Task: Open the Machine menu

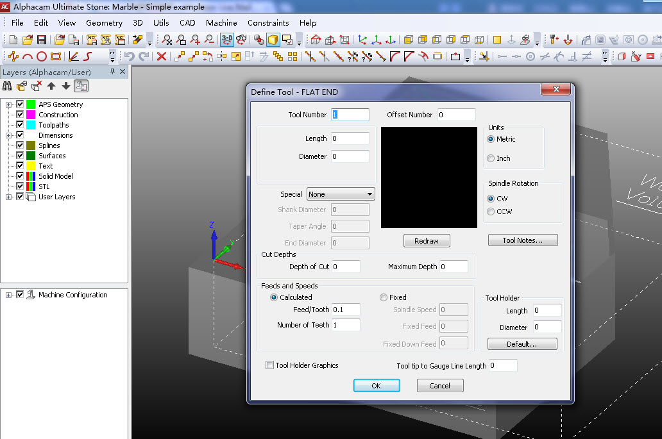Action: click(x=221, y=23)
